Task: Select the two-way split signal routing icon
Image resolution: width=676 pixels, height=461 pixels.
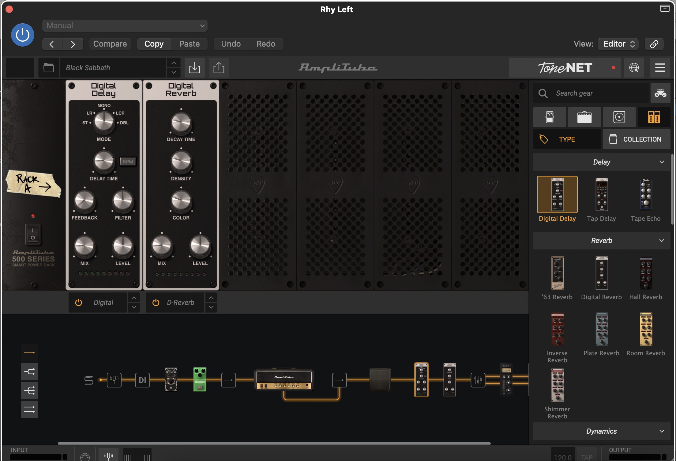Action: 29,371
